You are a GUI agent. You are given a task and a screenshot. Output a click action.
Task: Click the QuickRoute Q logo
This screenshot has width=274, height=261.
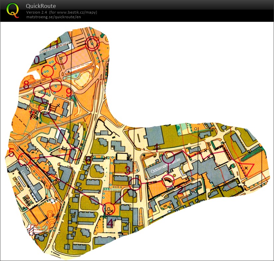[13, 10]
